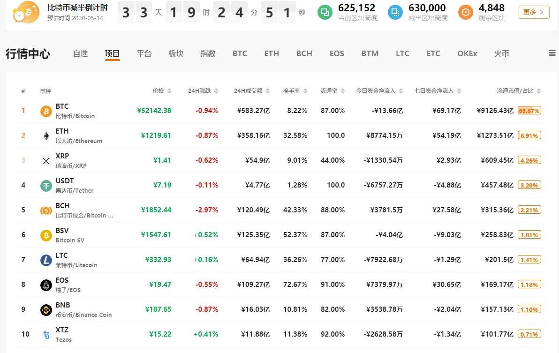The width and height of the screenshot is (559, 353).
Task: Click the BNB Binance Coin logo
Action: click(46, 310)
